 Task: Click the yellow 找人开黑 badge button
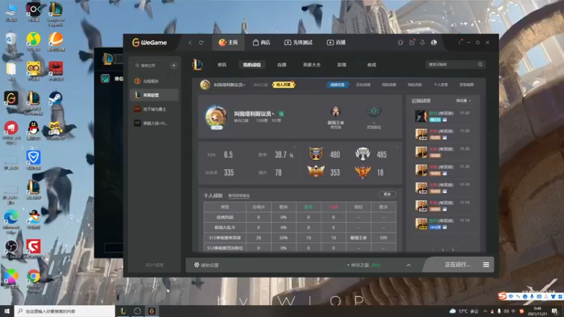tap(283, 85)
